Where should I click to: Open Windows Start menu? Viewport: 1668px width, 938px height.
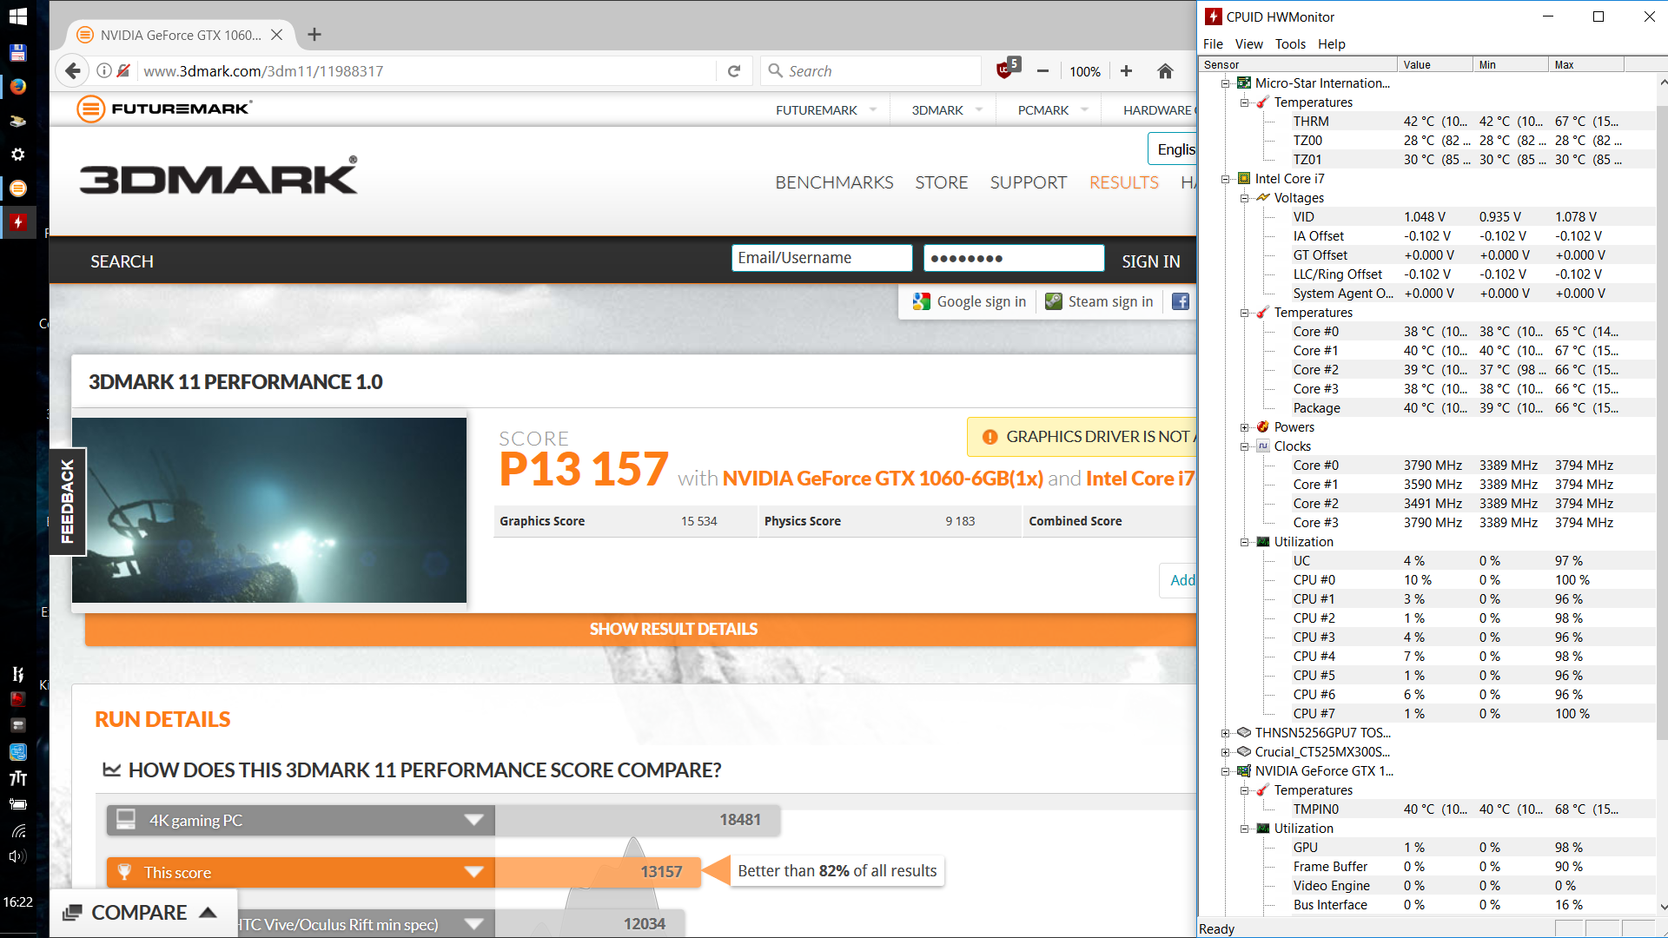(17, 17)
